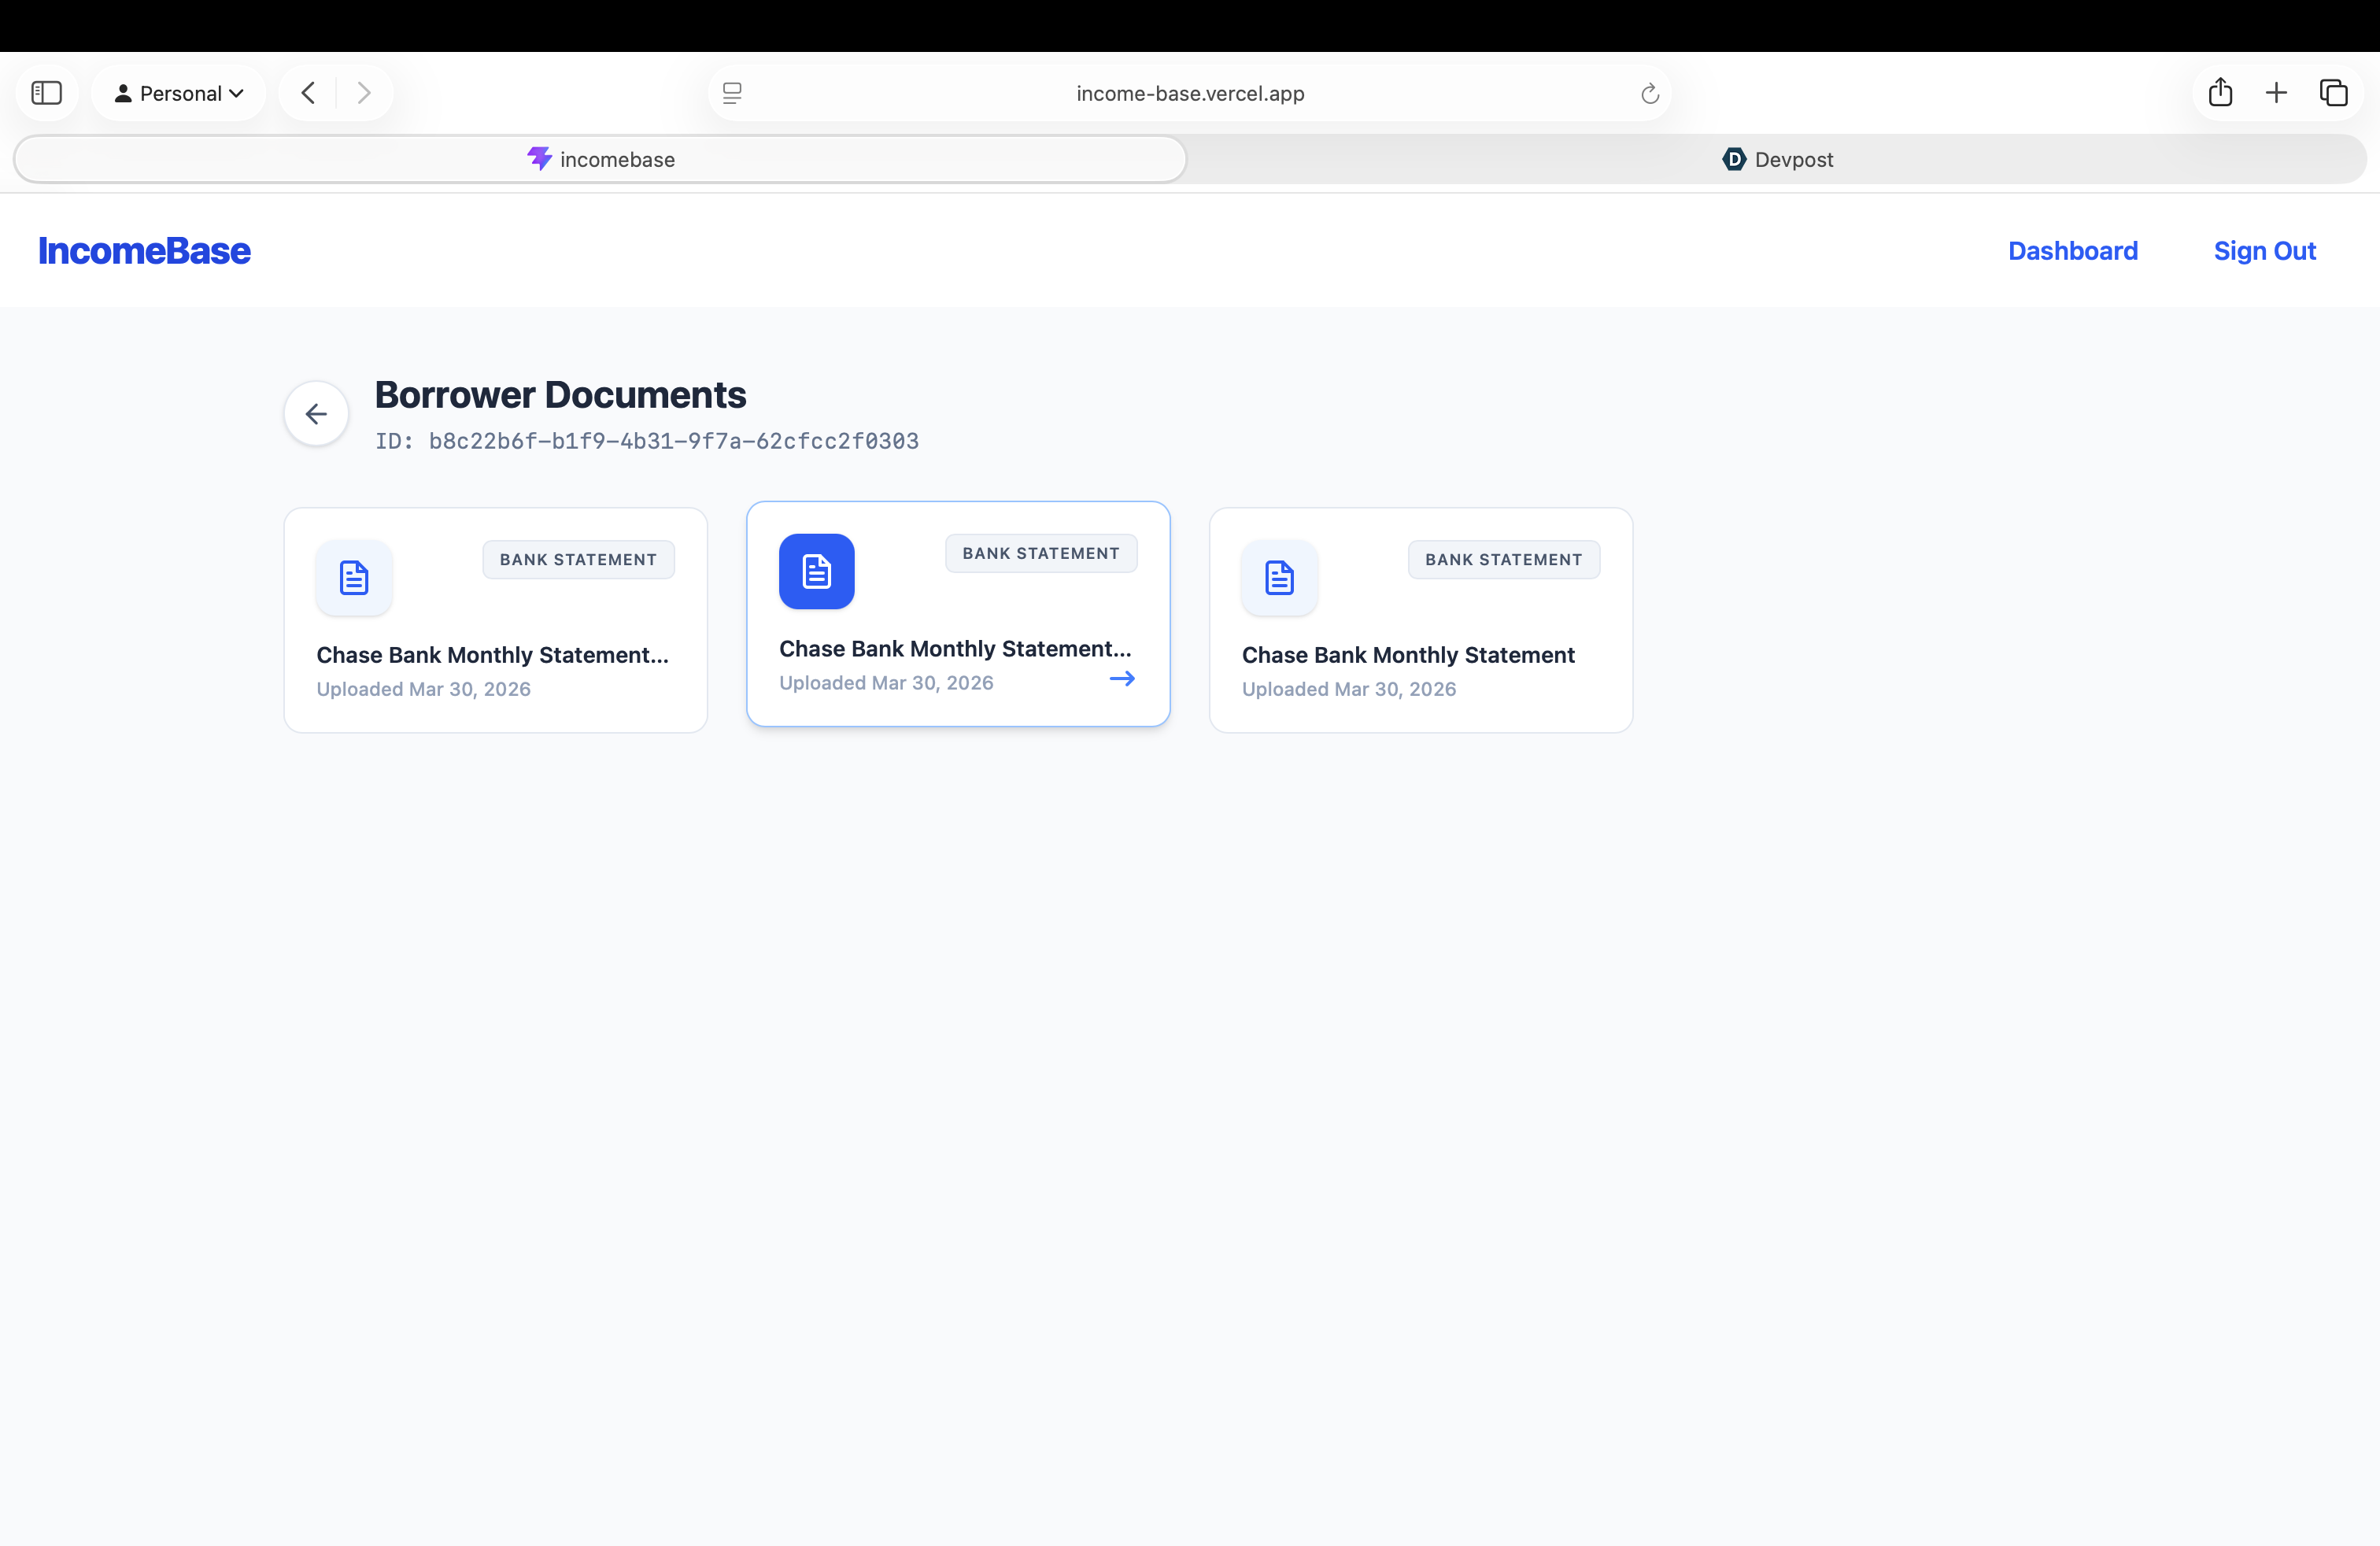The height and width of the screenshot is (1546, 2380).
Task: Reload the current page
Action: click(1650, 94)
